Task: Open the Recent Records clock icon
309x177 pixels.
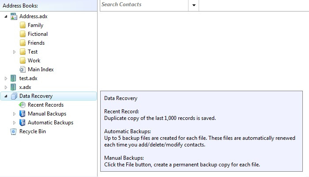Action: coord(22,105)
